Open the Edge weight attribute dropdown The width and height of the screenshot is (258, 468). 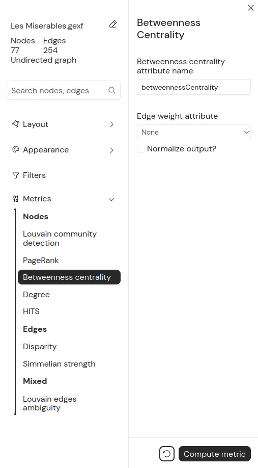pyautogui.click(x=194, y=132)
